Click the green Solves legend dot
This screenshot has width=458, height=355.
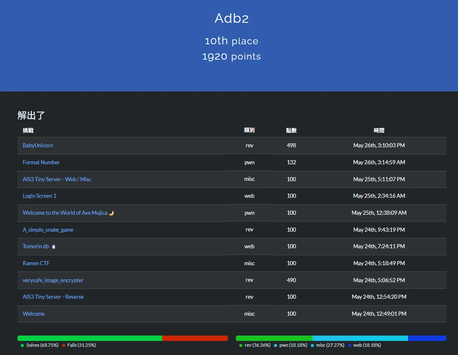(22, 345)
